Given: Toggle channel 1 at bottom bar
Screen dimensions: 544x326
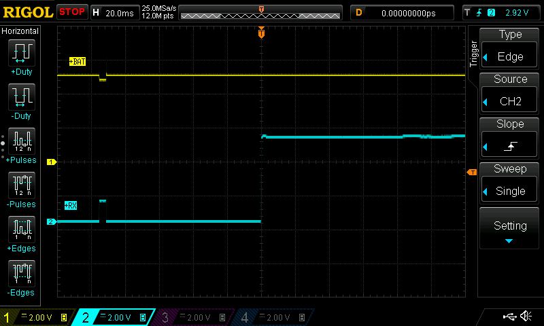Looking at the screenshot, I should coord(35,317).
